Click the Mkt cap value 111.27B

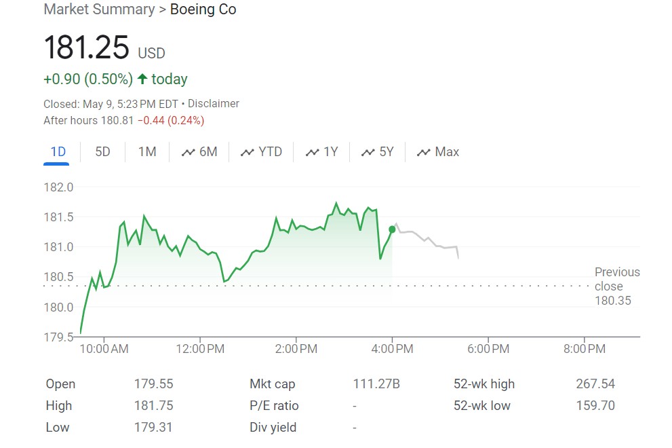tap(376, 384)
